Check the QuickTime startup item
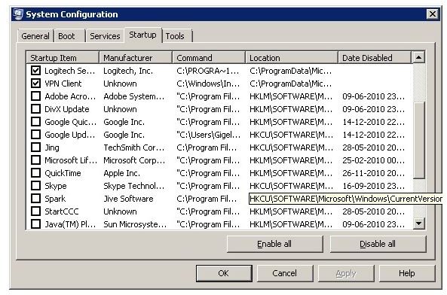447x295 pixels. (x=35, y=173)
